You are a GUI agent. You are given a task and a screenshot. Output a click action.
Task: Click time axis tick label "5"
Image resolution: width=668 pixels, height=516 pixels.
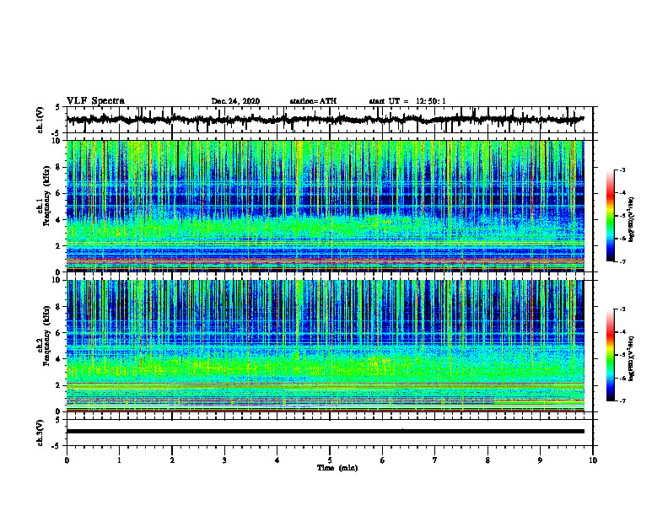[x=330, y=460]
